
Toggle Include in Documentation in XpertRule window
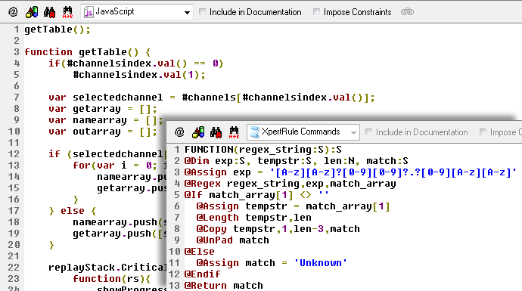[368, 132]
